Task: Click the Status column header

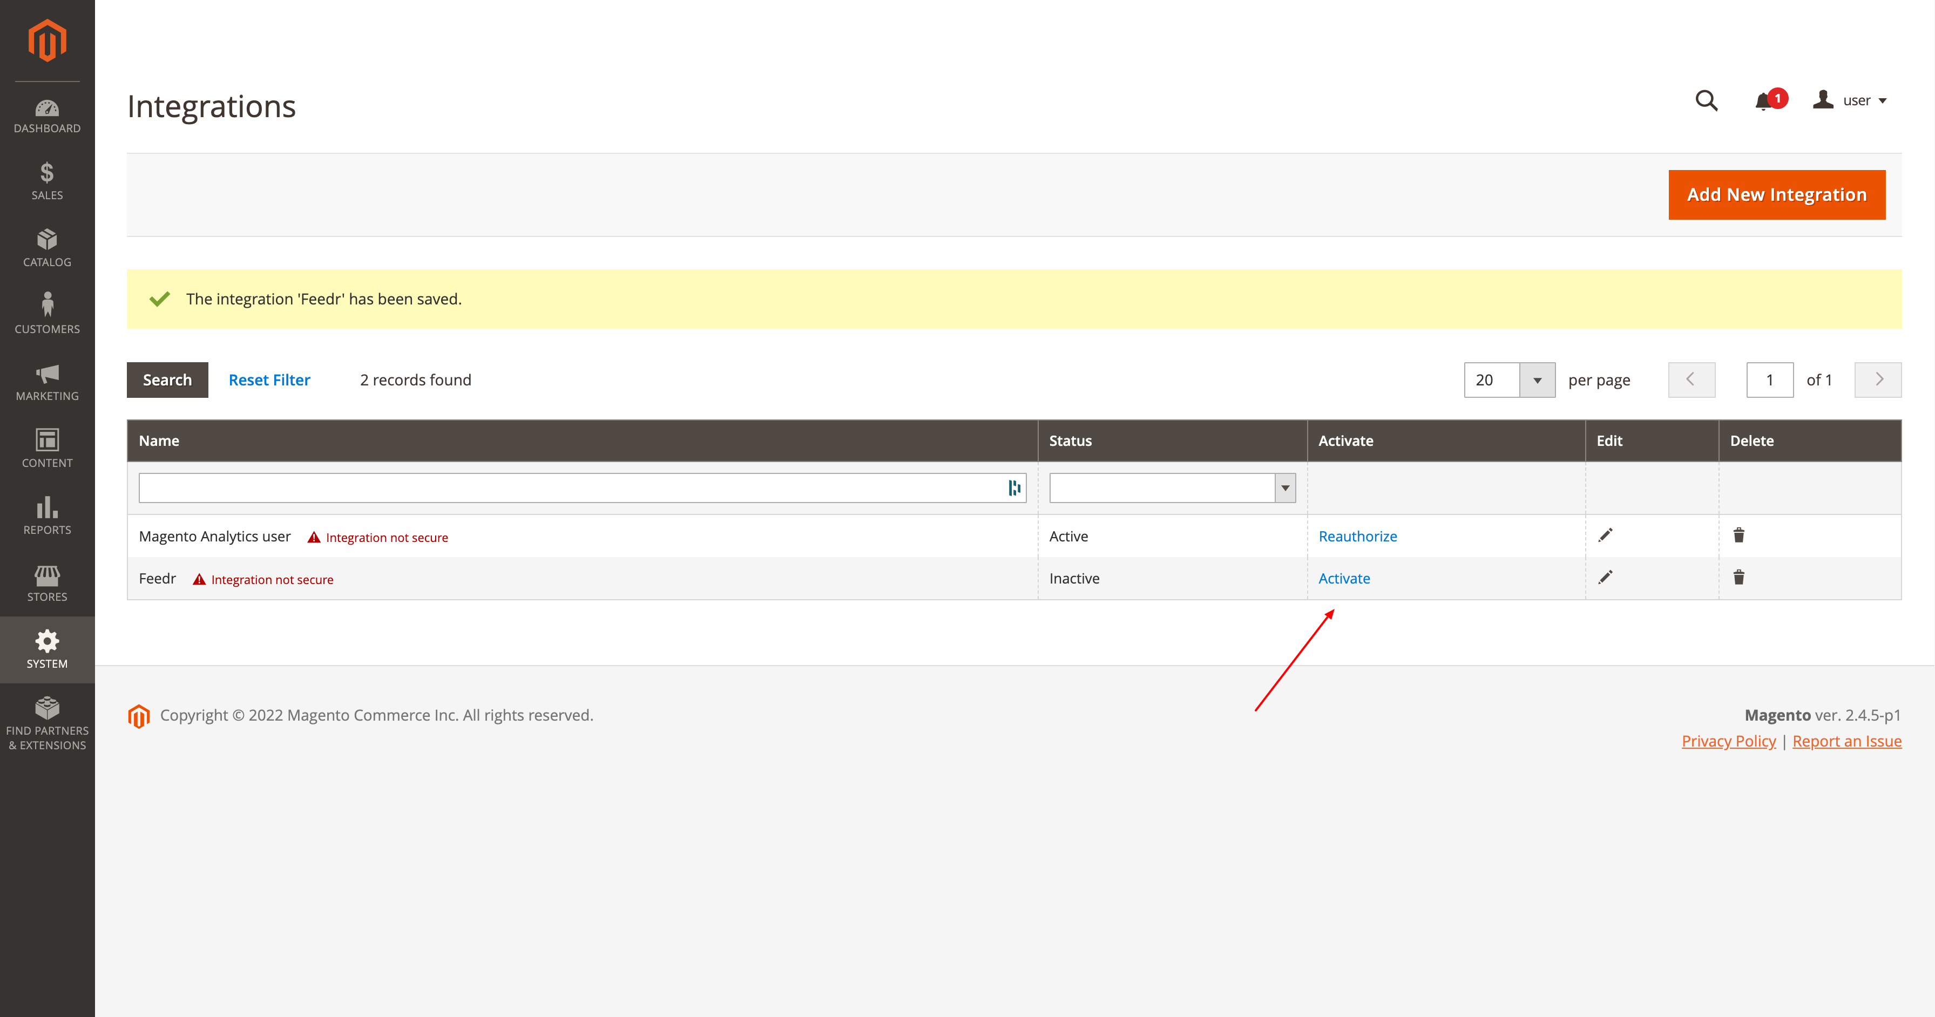Action: 1172,441
